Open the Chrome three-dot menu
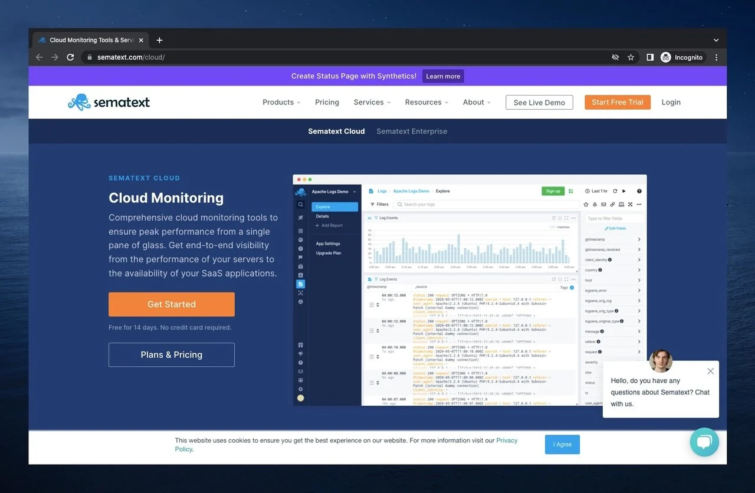 [717, 57]
